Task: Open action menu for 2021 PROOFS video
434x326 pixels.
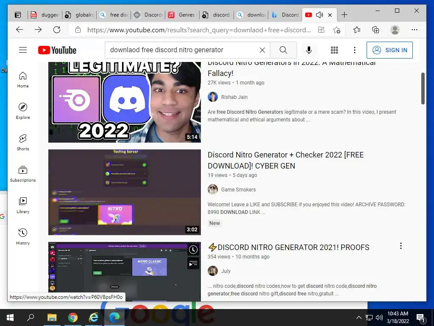Action: tap(401, 246)
